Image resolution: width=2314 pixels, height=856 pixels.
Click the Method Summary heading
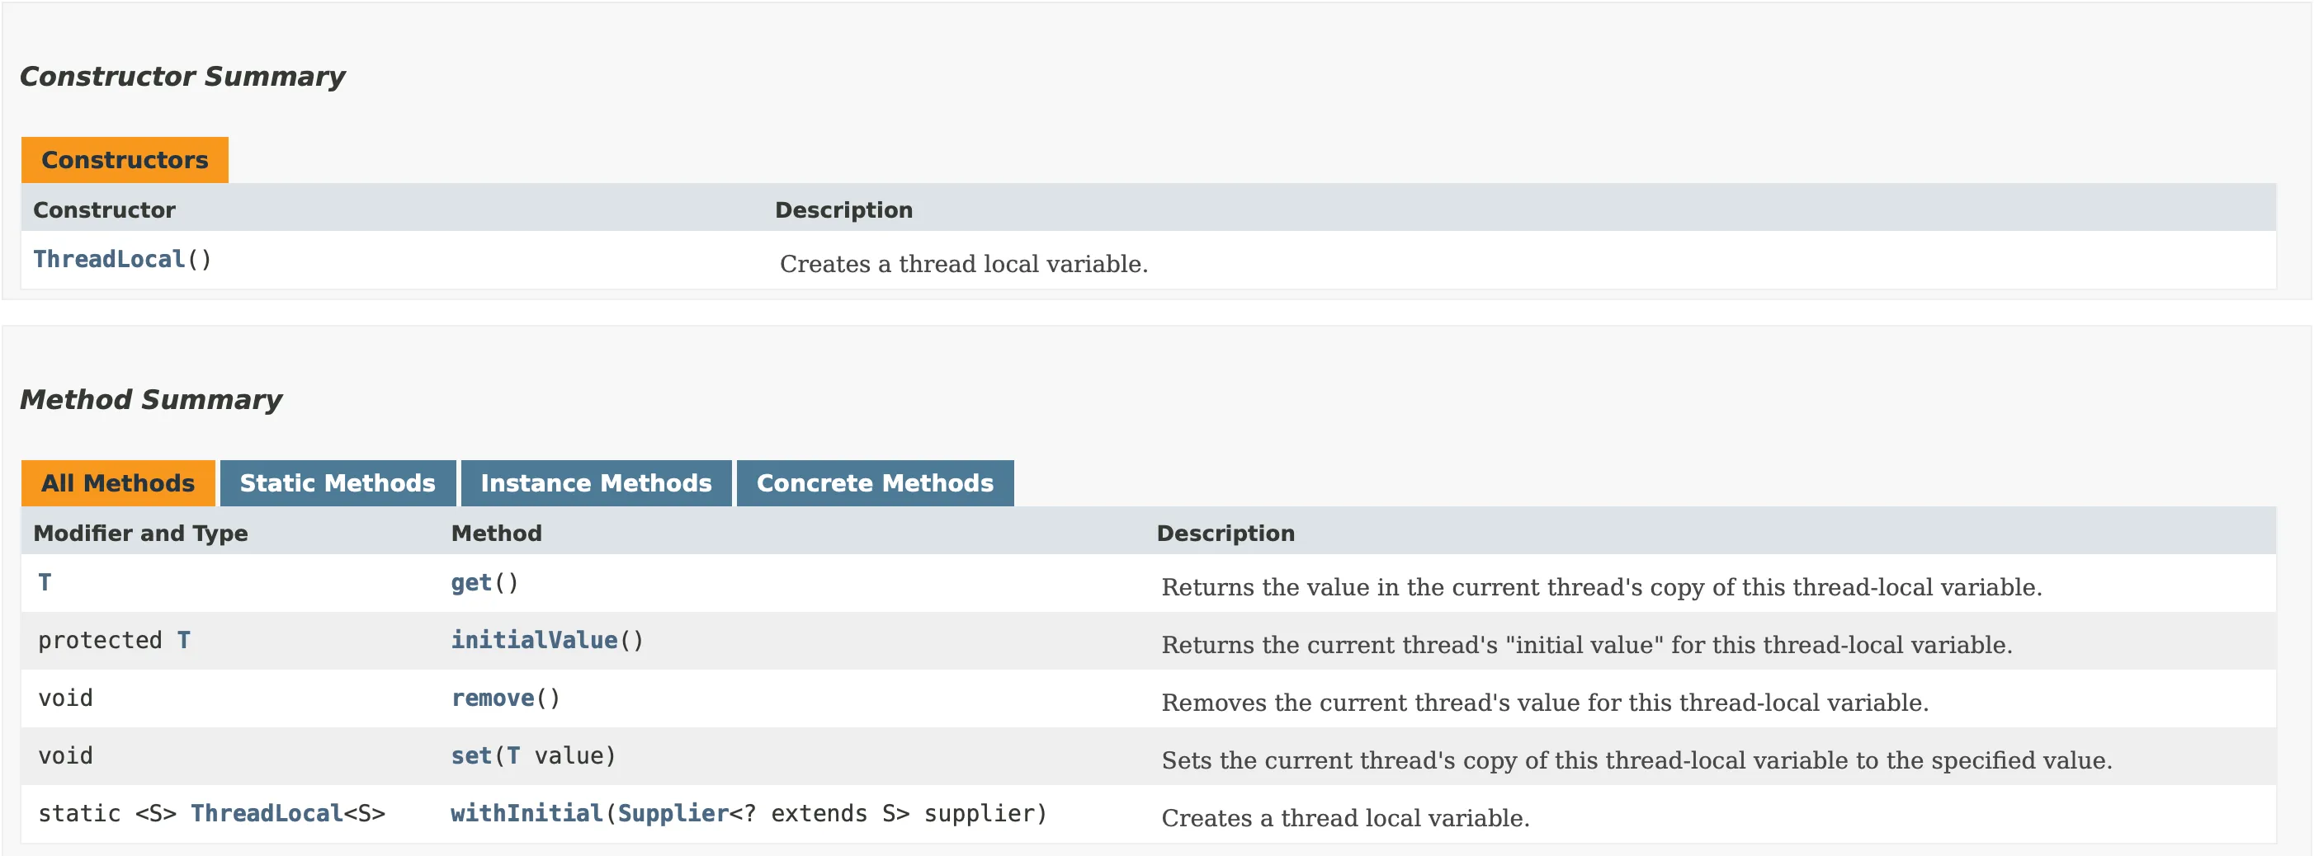[x=151, y=399]
